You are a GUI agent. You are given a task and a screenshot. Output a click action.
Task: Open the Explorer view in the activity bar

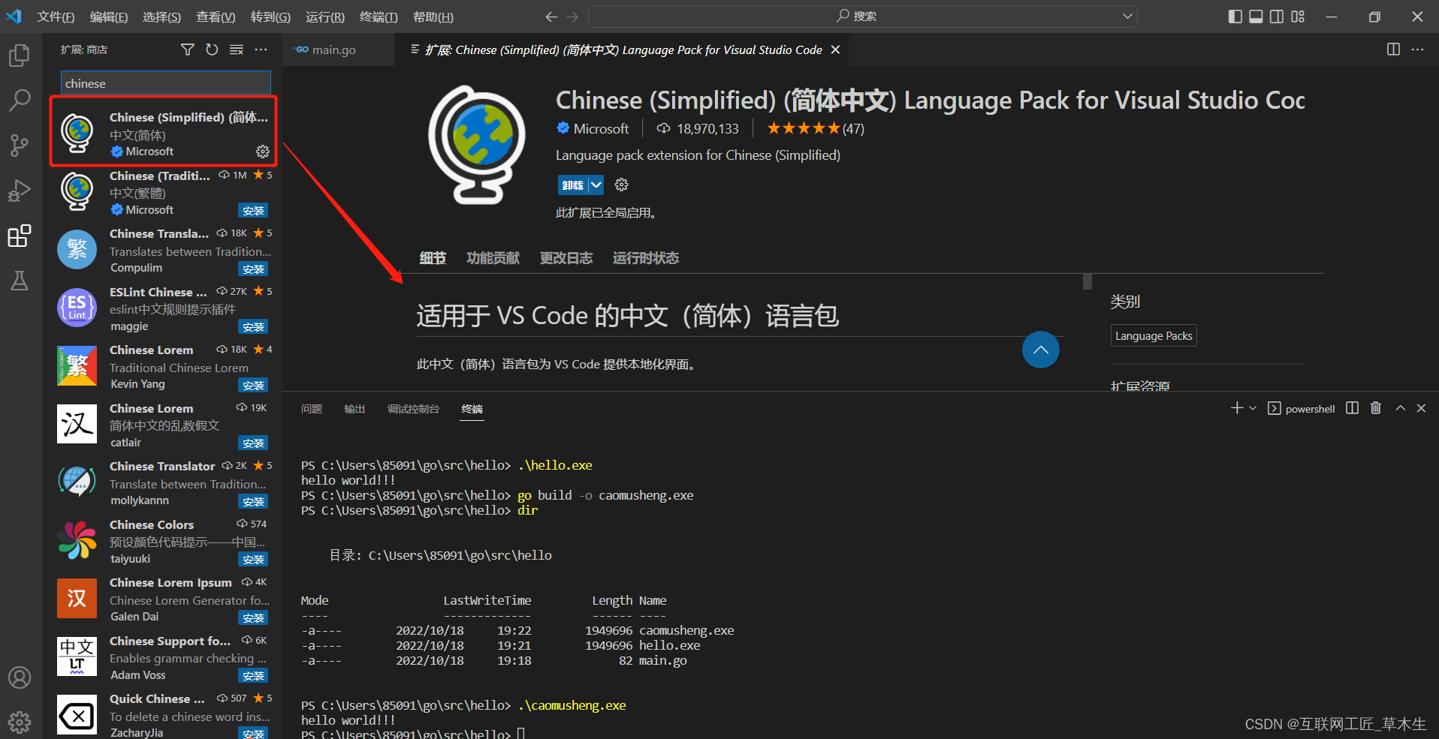point(20,55)
